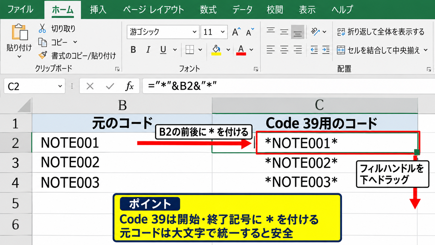Click the merge and center cells icon
Image resolution: width=435 pixels, height=245 pixels.
(x=341, y=50)
